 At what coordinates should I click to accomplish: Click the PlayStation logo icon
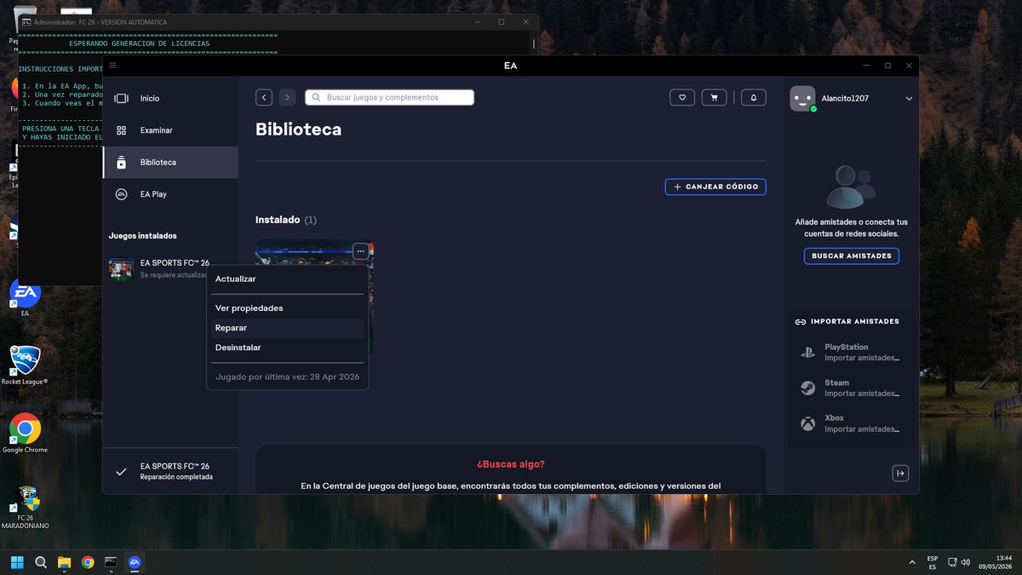807,352
